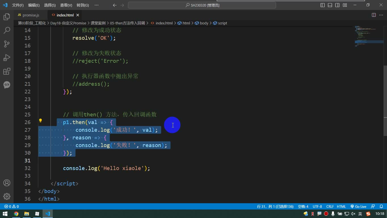Open the Run and Debug view
Screen dimensions: 387x218
coord(7,58)
